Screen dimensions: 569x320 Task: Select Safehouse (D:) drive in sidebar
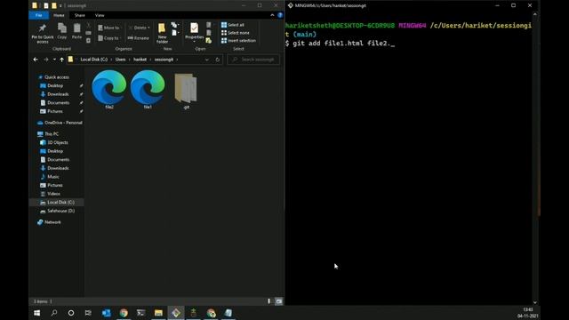[57, 211]
